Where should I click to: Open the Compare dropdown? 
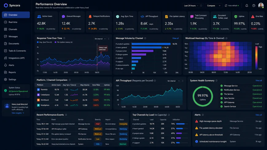(x=214, y=6)
